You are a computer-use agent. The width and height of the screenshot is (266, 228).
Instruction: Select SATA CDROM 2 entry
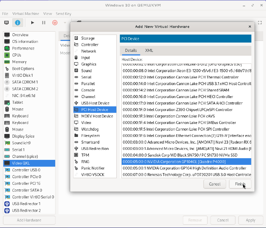pos(29,89)
